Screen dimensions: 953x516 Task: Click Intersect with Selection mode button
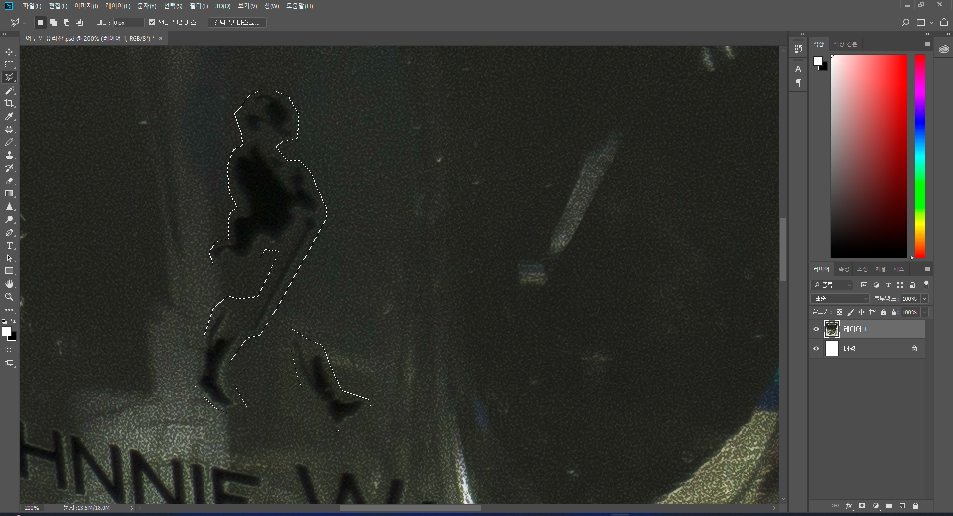point(79,22)
